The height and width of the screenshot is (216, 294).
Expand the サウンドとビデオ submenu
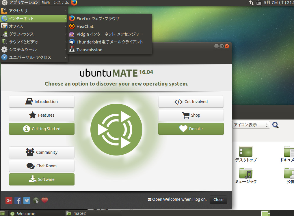click(34, 42)
